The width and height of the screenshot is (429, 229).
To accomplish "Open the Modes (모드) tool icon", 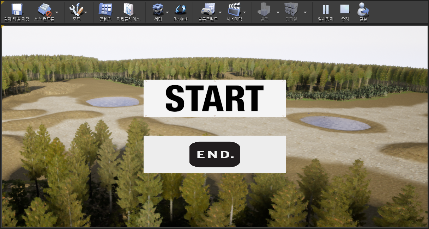I will click(76, 10).
